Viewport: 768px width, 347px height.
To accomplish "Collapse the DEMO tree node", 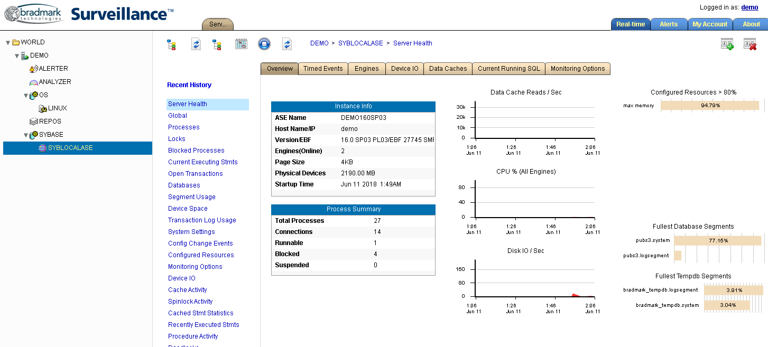I will 17,56.
